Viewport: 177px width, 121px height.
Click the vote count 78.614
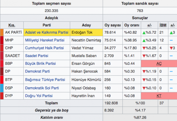tap(110, 33)
